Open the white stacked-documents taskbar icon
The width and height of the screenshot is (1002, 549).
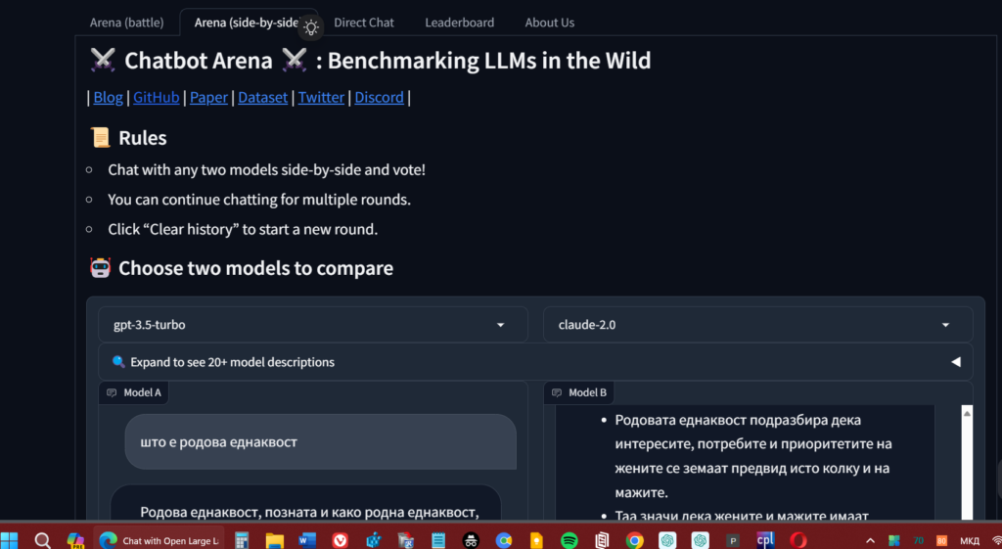click(x=602, y=541)
